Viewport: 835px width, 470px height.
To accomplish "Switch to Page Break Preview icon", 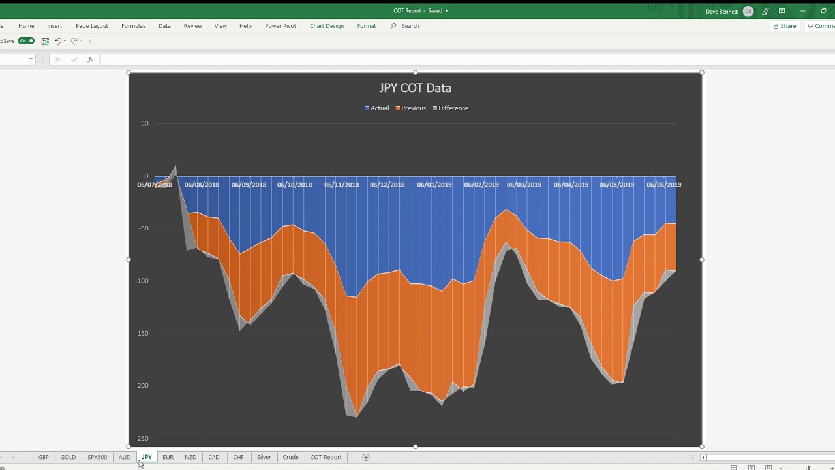I will click(x=768, y=467).
